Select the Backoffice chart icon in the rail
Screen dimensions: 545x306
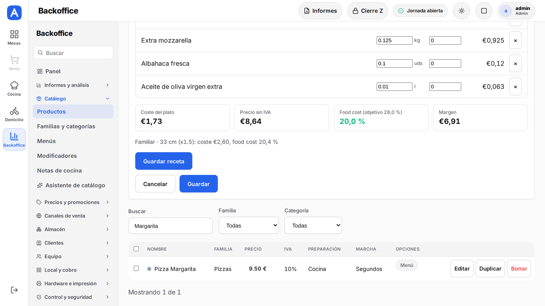coord(14,139)
